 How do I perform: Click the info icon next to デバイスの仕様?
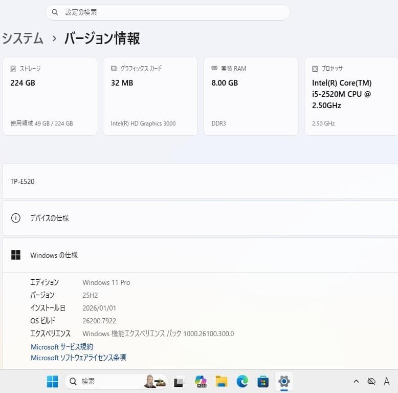(x=16, y=218)
